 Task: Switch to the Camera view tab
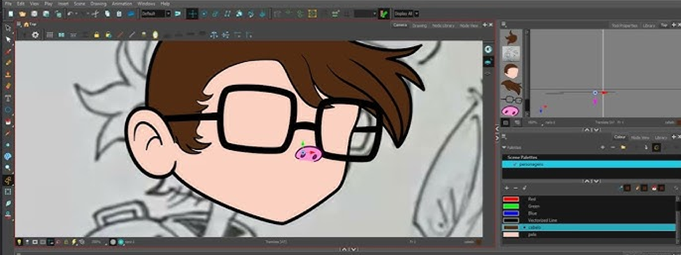point(400,25)
